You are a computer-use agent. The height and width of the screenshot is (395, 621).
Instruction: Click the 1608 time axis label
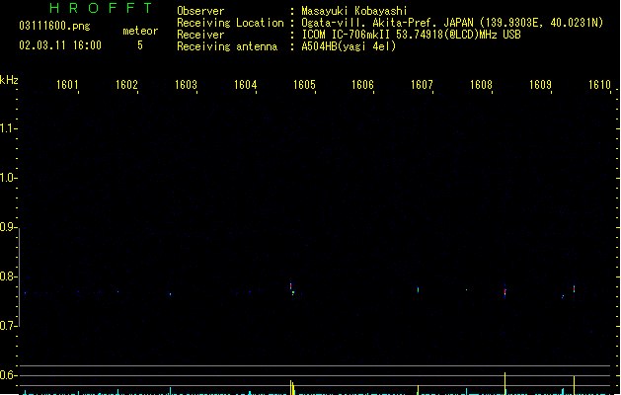(x=481, y=85)
